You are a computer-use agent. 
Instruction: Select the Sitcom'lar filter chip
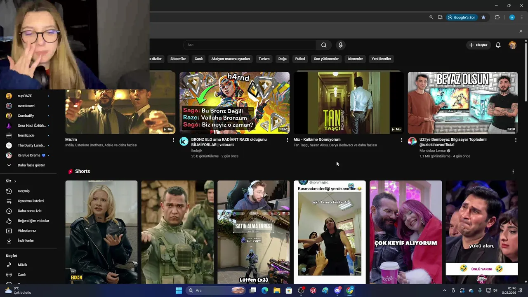click(x=178, y=59)
